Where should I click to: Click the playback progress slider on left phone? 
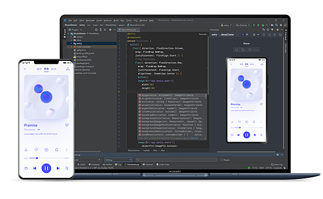[x=46, y=158]
